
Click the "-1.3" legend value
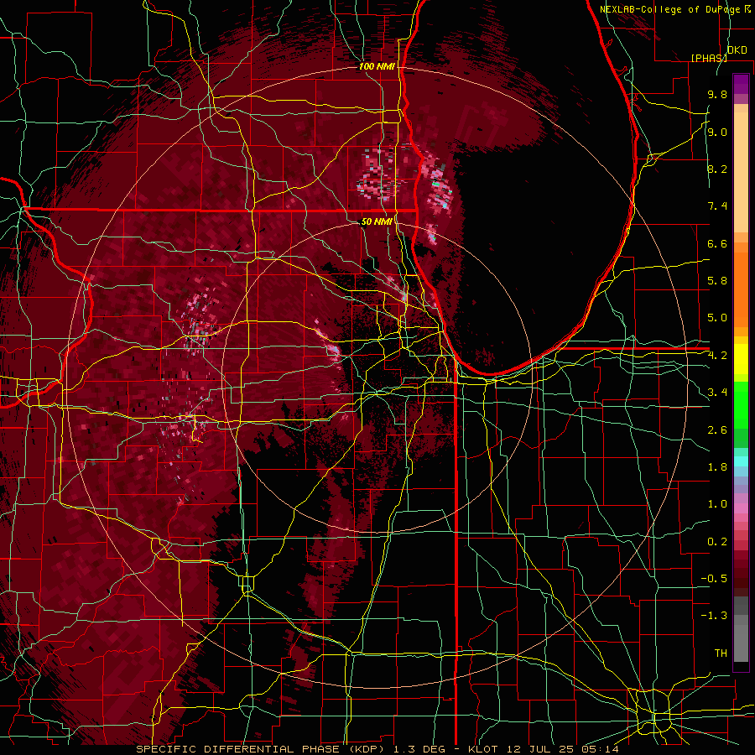(x=714, y=616)
